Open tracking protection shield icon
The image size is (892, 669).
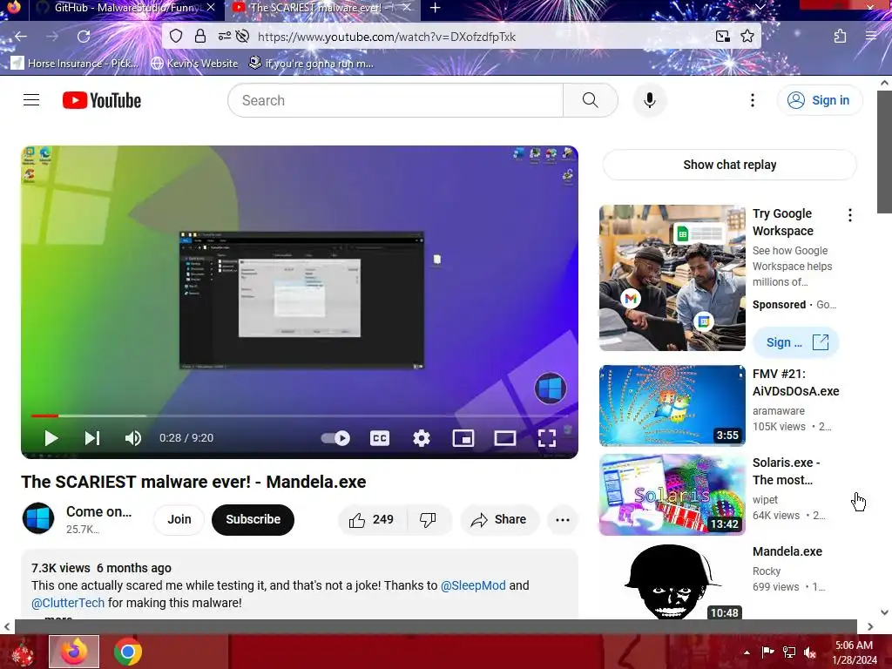click(x=176, y=37)
